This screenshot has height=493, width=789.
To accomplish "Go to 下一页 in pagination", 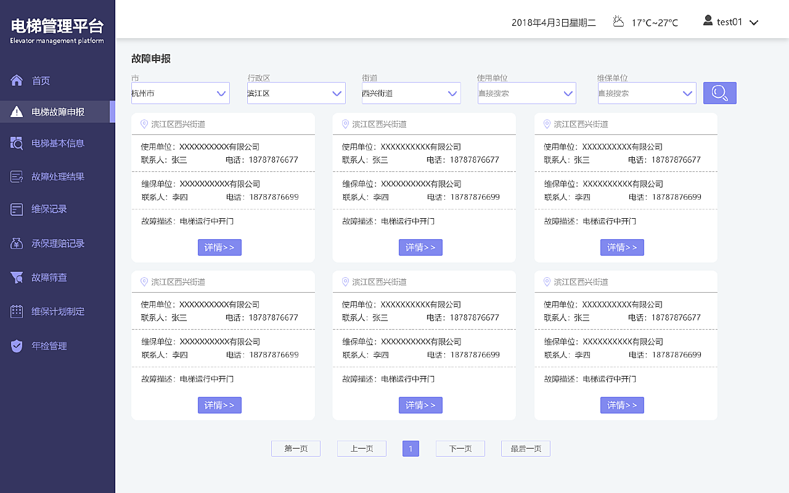I will pyautogui.click(x=460, y=449).
